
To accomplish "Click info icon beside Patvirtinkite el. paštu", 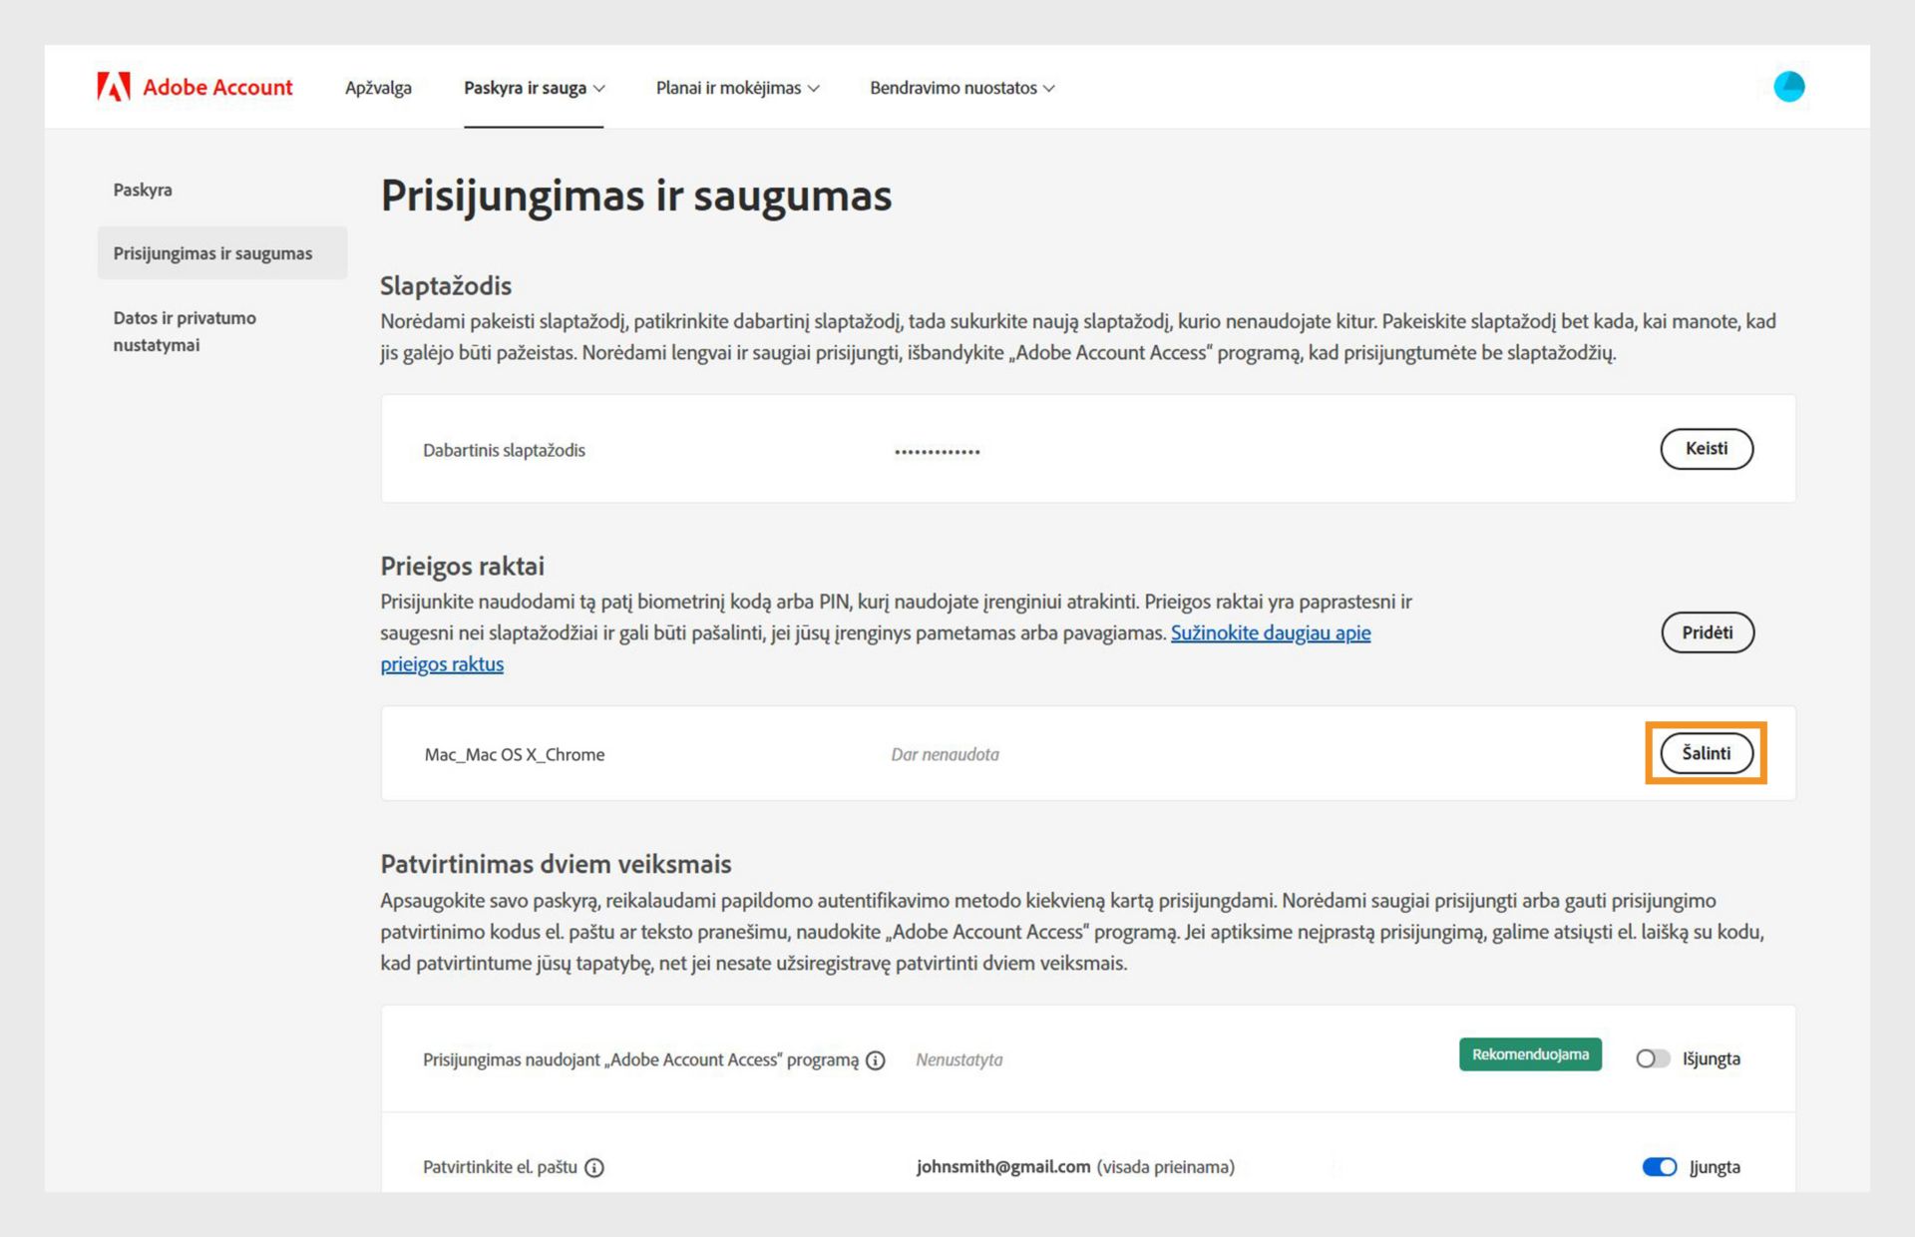I will point(594,1167).
